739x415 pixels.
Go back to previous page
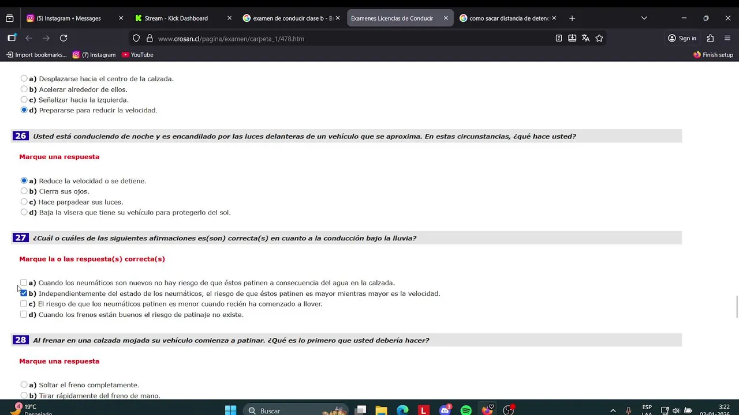[29, 38]
